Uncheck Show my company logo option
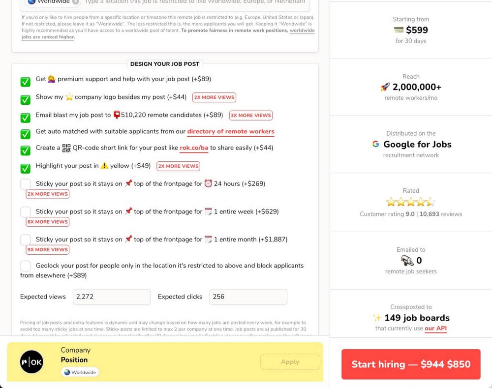Viewport: 492px width, 388px height. pyautogui.click(x=25, y=100)
